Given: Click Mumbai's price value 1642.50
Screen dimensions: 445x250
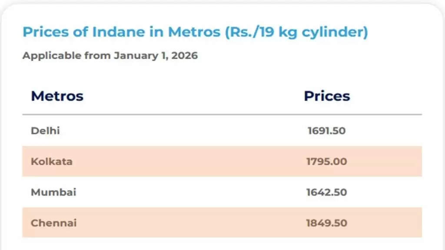Looking at the screenshot, I should point(326,192).
